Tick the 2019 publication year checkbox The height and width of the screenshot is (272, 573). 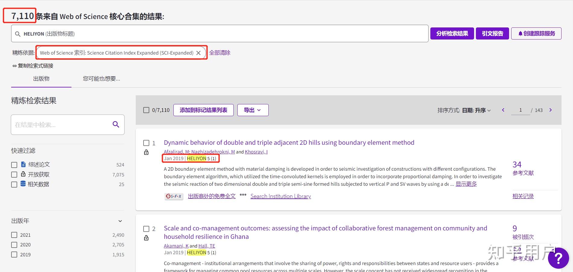(14, 255)
